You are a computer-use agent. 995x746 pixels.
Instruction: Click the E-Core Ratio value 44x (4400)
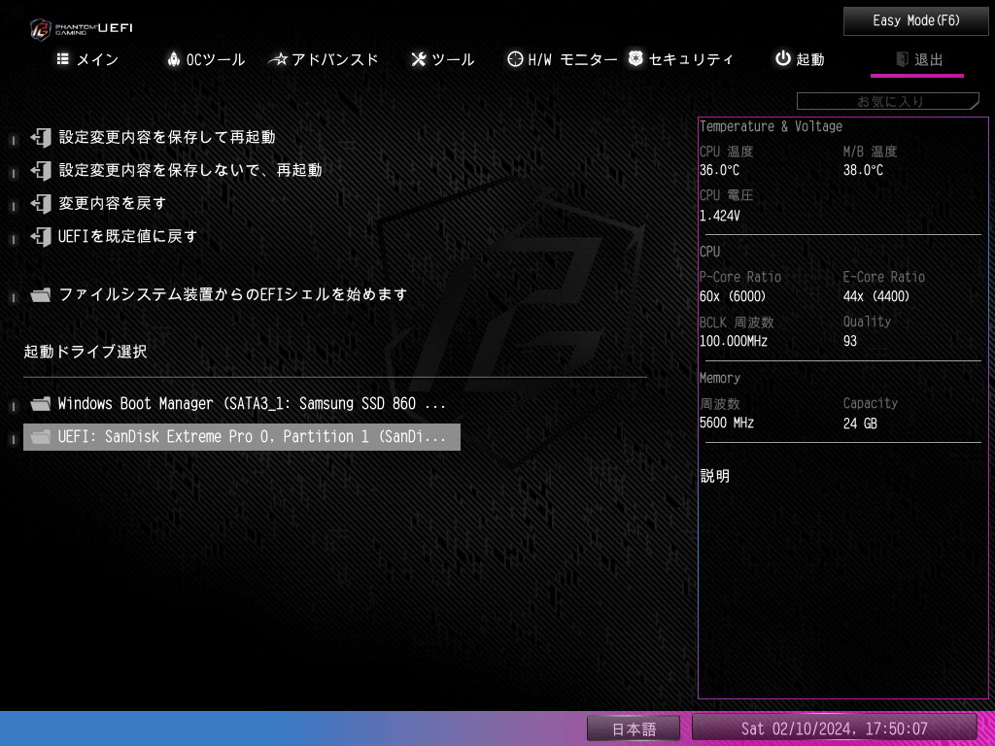[876, 296]
